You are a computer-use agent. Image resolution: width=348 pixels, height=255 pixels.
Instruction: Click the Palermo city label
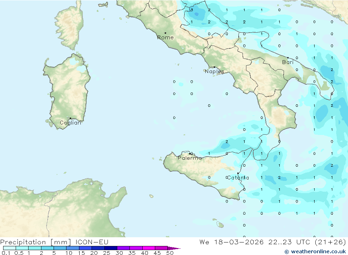click(x=190, y=158)
